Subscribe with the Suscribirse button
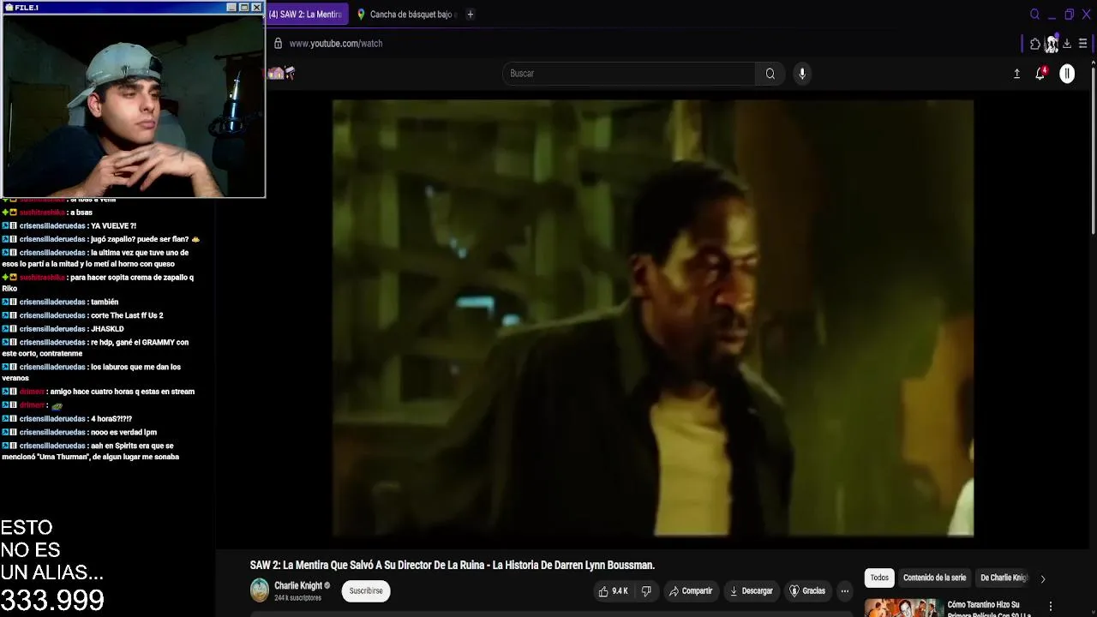The width and height of the screenshot is (1097, 617). (366, 590)
